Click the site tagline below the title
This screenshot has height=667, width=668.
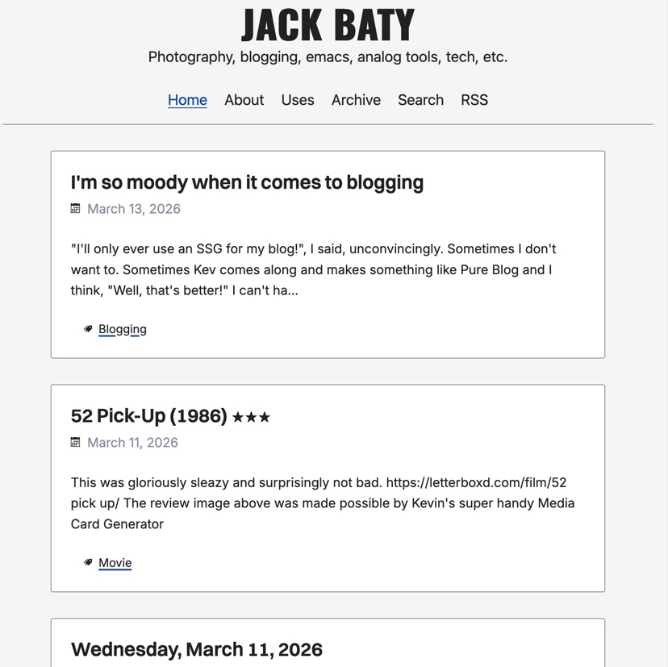[327, 56]
